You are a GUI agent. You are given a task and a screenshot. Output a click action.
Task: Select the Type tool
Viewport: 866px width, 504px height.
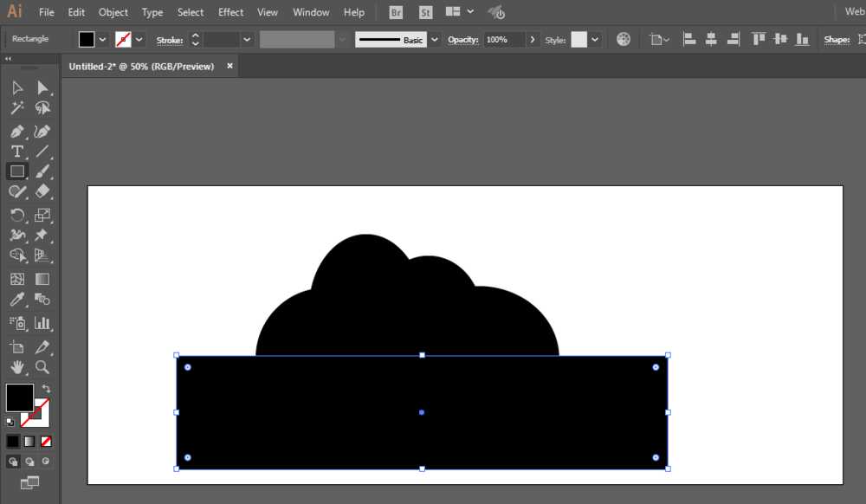[16, 152]
